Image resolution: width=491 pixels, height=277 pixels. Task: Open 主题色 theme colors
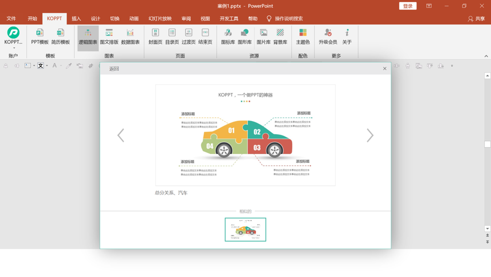(x=303, y=37)
